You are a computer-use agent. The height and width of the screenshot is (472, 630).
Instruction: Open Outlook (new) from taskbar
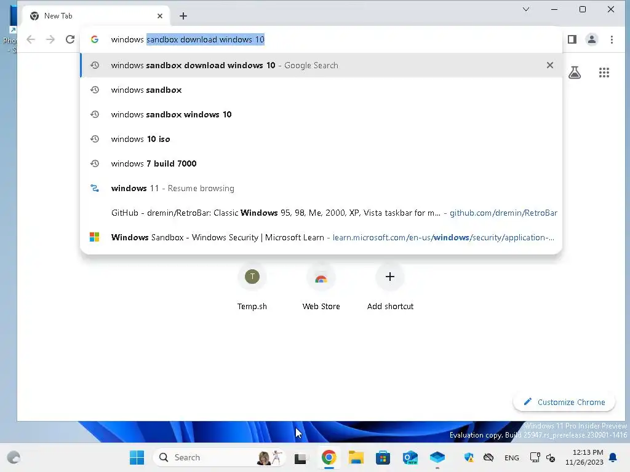(410, 457)
